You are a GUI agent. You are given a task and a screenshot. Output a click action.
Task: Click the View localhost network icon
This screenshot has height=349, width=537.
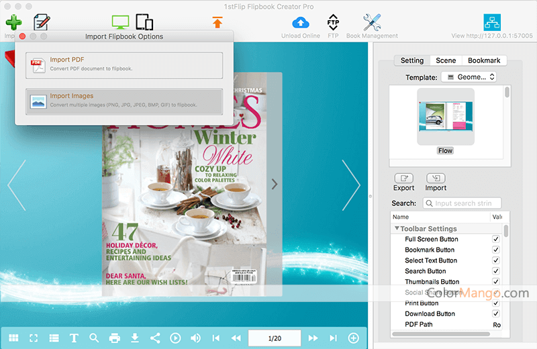coord(492,22)
